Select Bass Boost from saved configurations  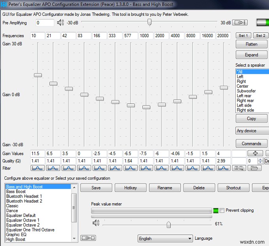click(x=16, y=192)
